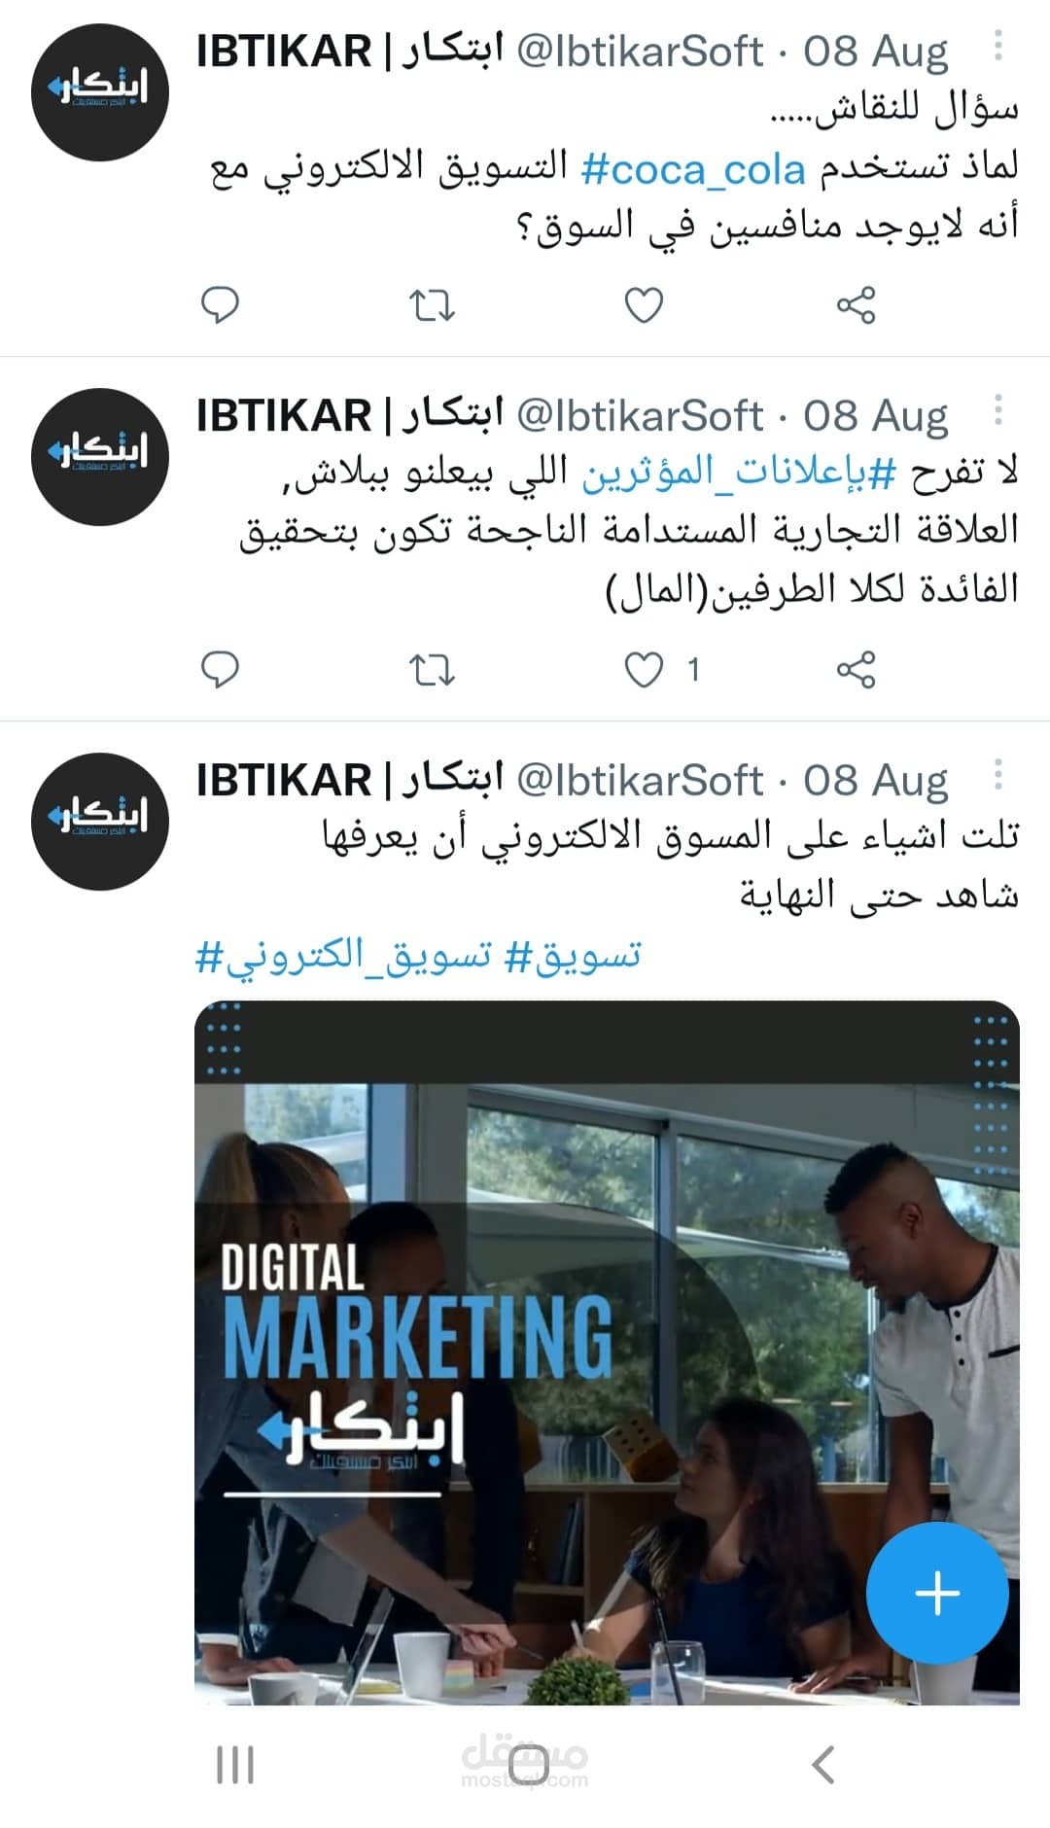Open the Digital Marketing video thumbnail
The image size is (1050, 1828).
click(607, 1352)
